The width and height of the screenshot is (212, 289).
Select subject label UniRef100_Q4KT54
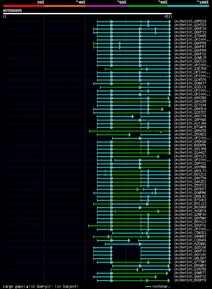coord(190,178)
